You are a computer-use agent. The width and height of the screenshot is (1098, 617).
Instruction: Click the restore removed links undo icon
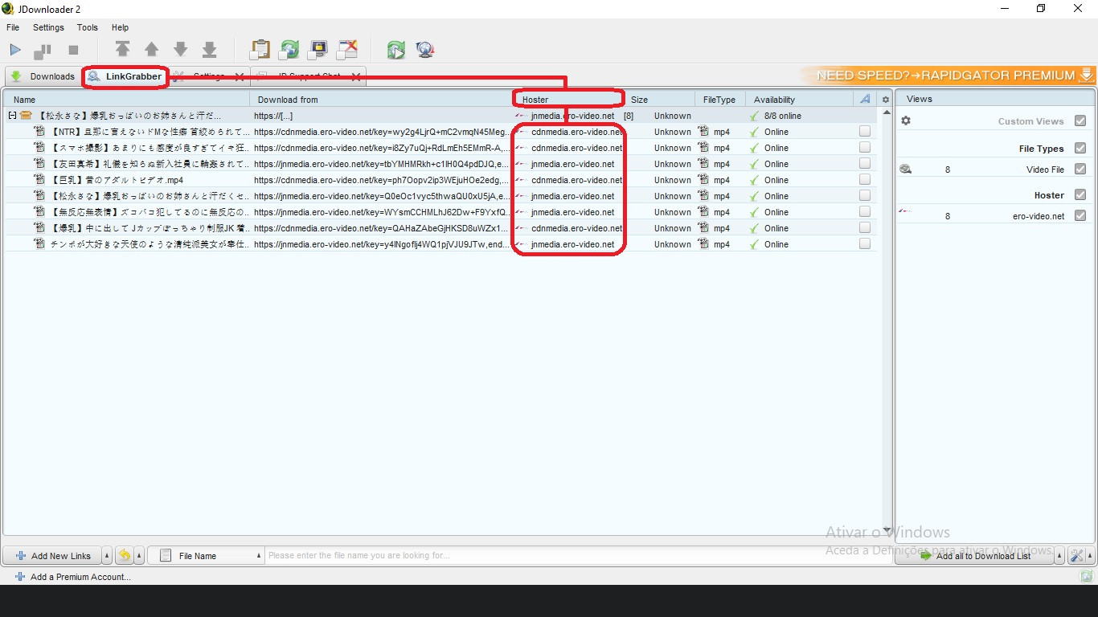pyautogui.click(x=125, y=555)
